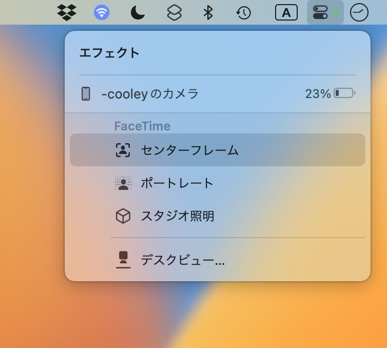
Task: Click the 23% battery percentage text
Action: pyautogui.click(x=318, y=93)
